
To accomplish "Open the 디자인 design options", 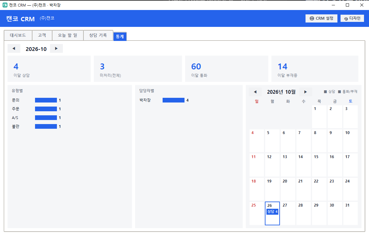I will pyautogui.click(x=352, y=18).
